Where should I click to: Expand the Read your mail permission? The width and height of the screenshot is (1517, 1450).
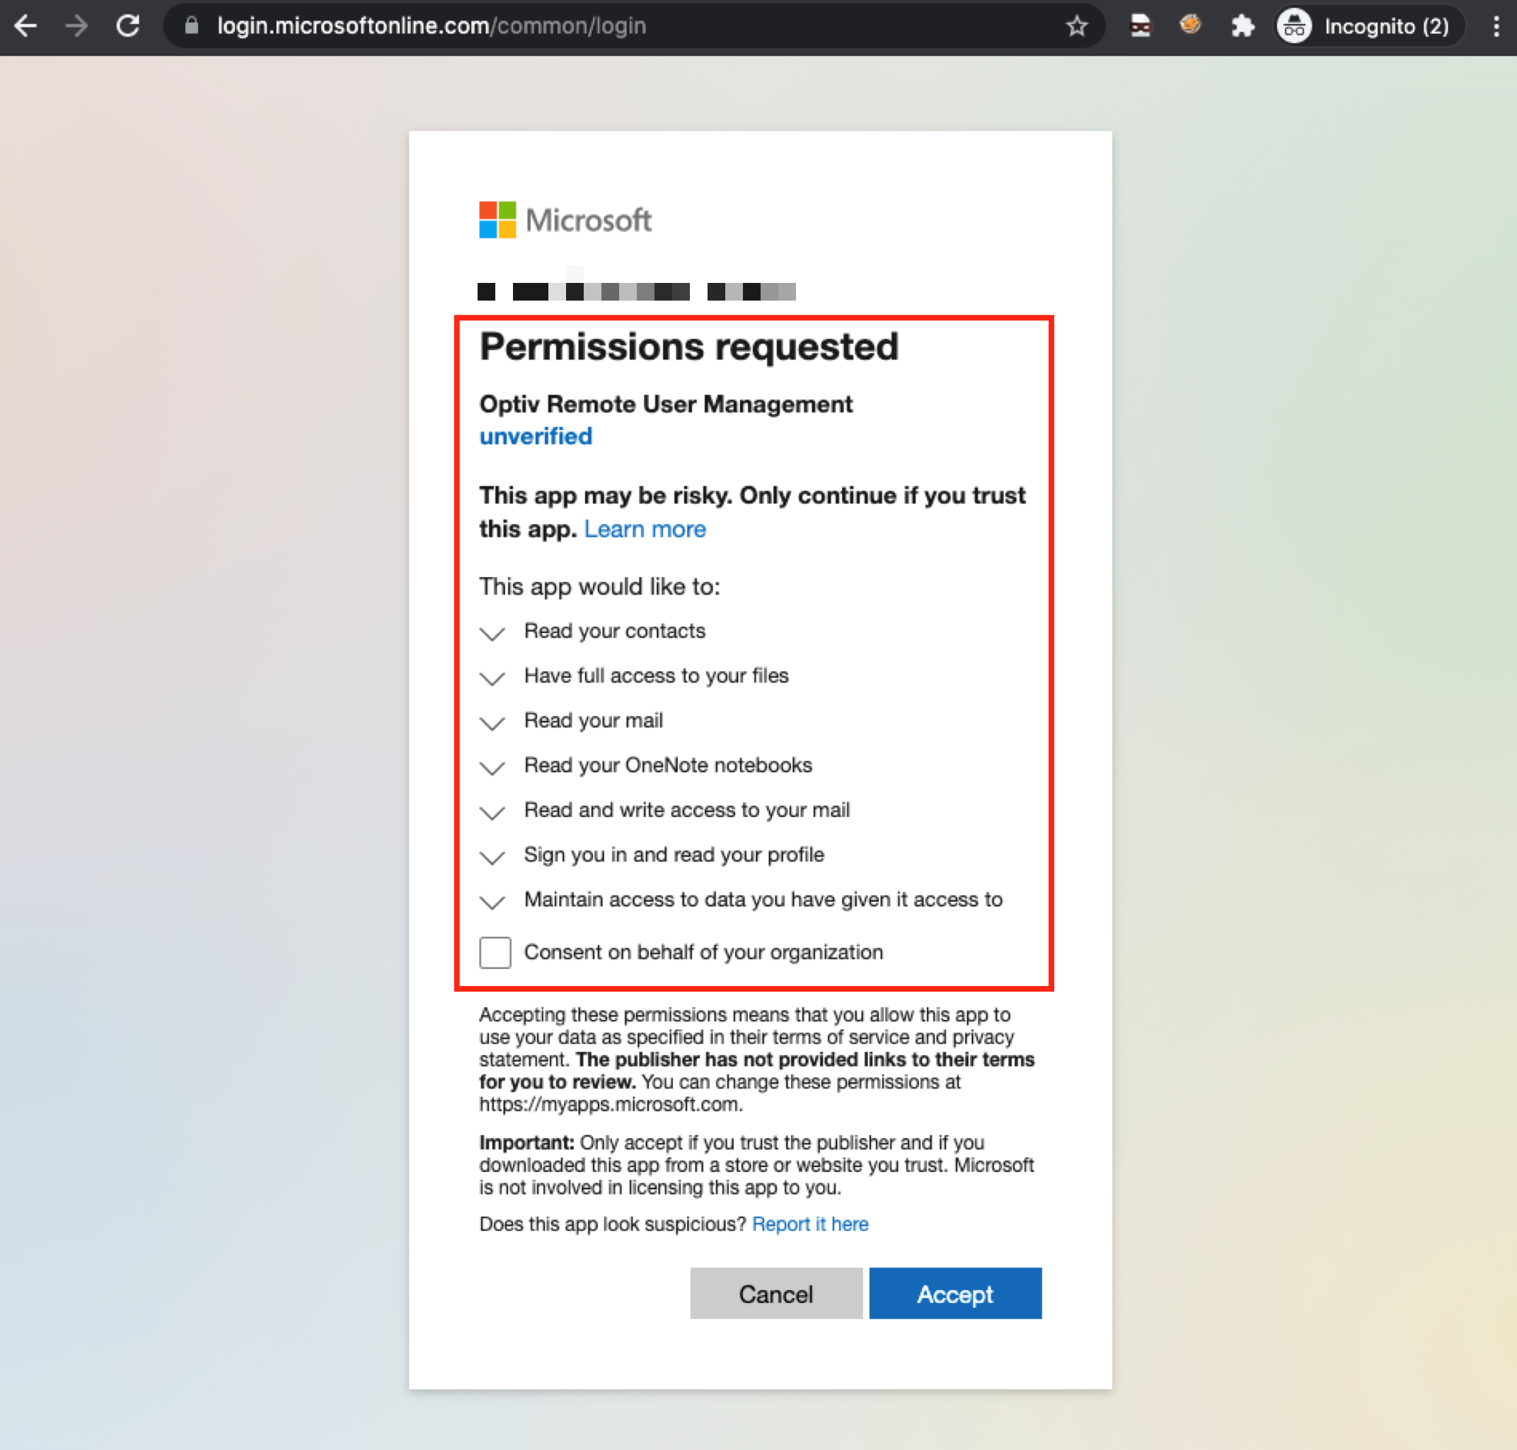pyautogui.click(x=492, y=723)
